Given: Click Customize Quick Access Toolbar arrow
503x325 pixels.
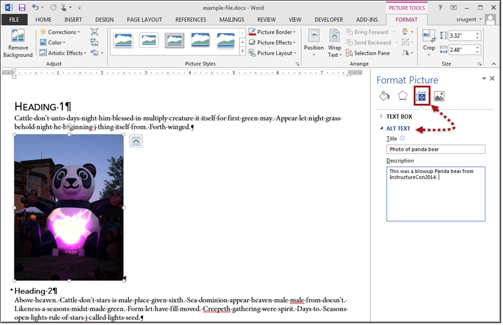Looking at the screenshot, I should [79, 7].
